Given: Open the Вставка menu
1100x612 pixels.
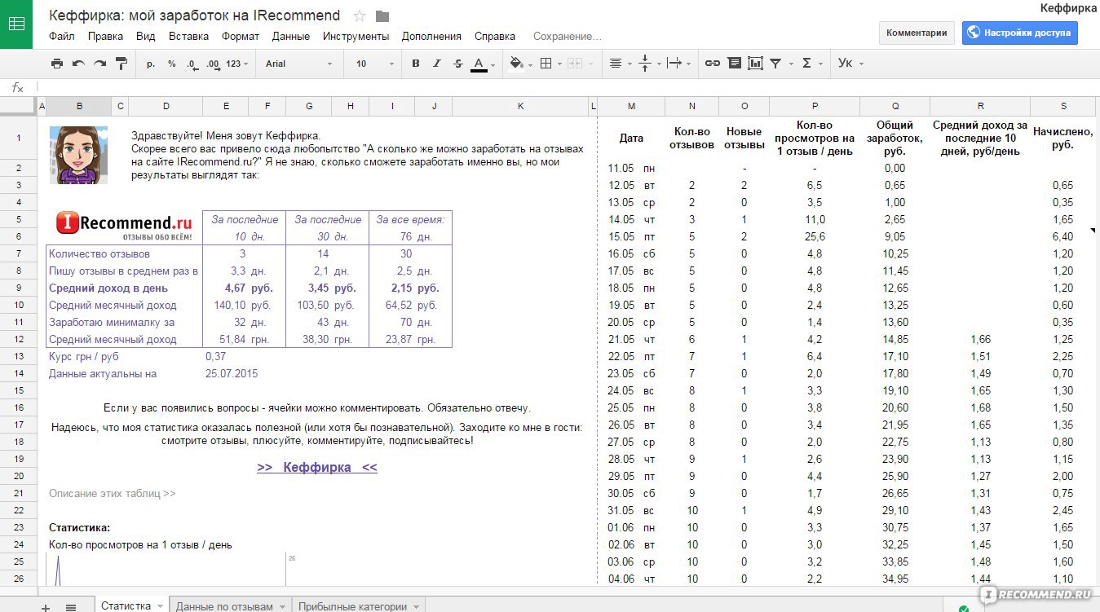Looking at the screenshot, I should 188,36.
